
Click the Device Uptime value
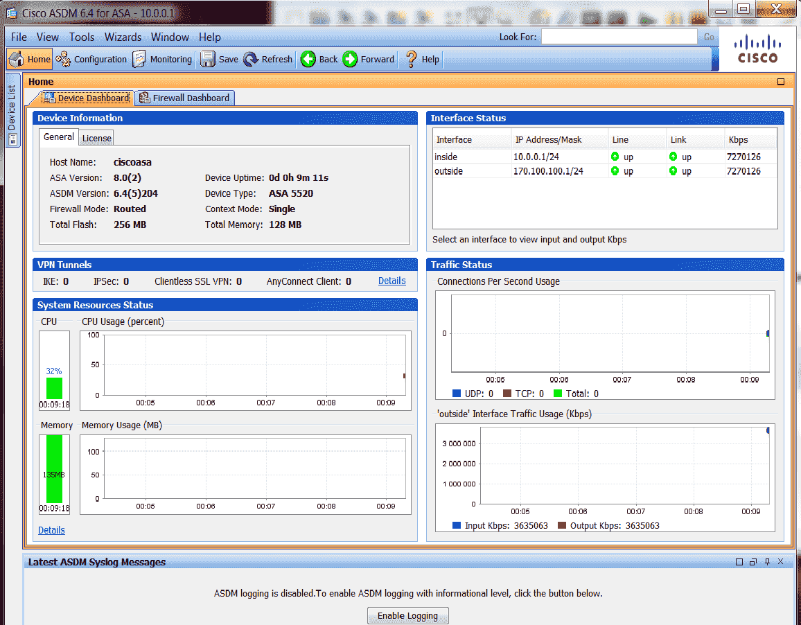click(x=299, y=177)
